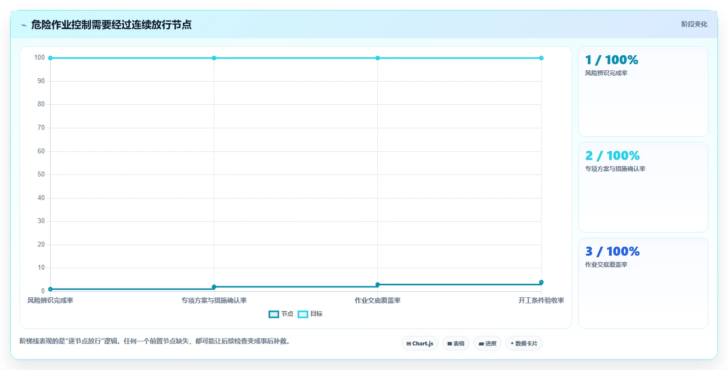Open the 1 / 100% 风险辨识完成率 card
Screen dimensions: 728x370
coord(643,92)
